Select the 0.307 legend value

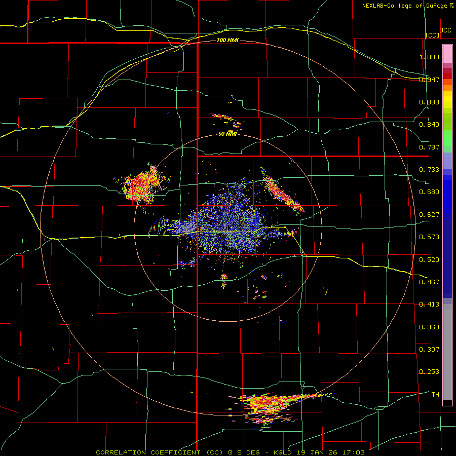(x=429, y=350)
